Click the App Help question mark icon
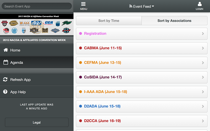 [5, 92]
